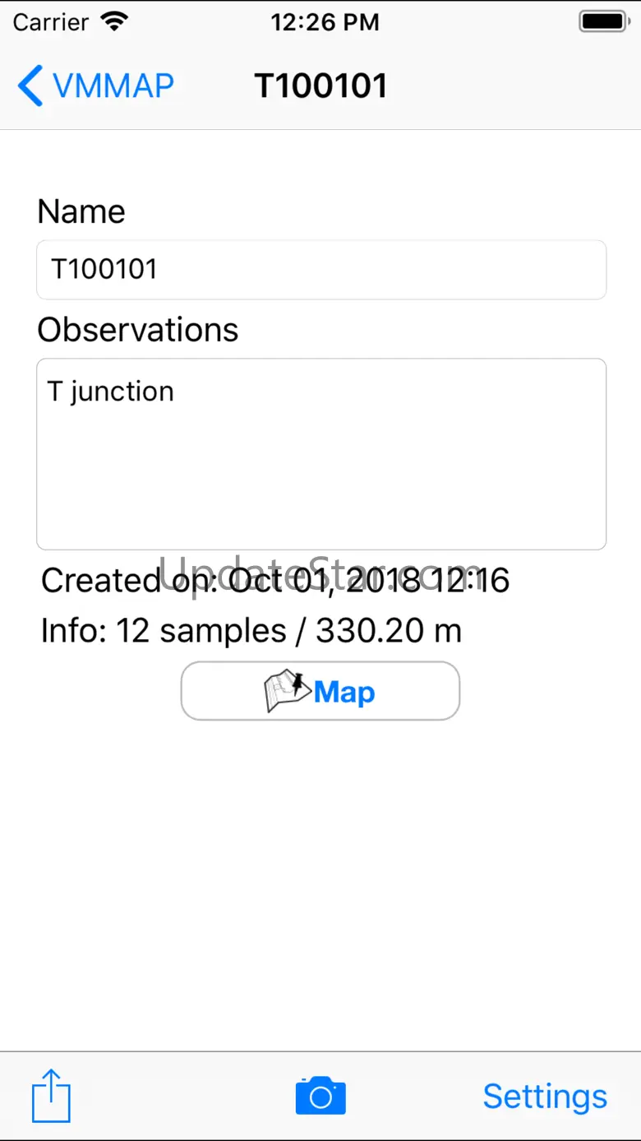Tap the Carrier text in status bar
This screenshot has width=641, height=1141.
(x=50, y=22)
